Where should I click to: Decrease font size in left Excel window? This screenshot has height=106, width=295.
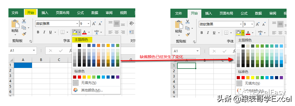point(100,24)
